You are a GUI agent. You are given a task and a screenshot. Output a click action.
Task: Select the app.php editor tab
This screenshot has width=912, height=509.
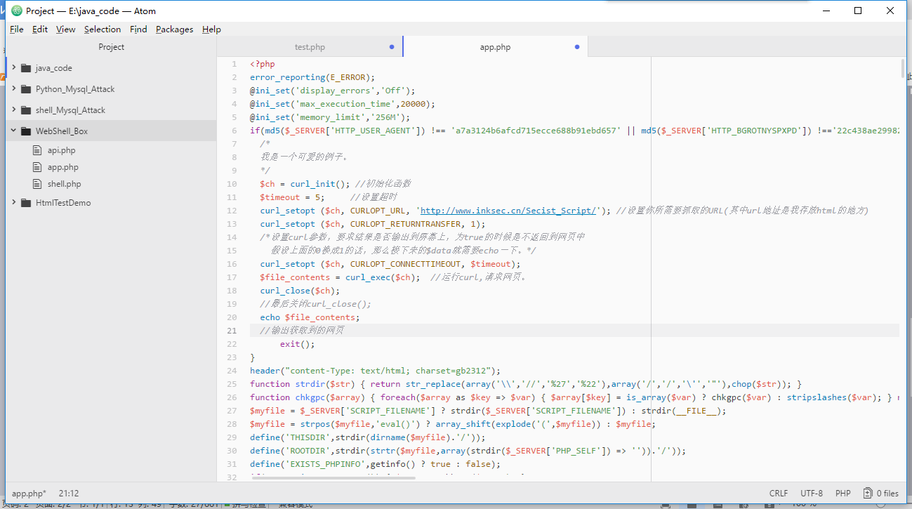(x=495, y=47)
